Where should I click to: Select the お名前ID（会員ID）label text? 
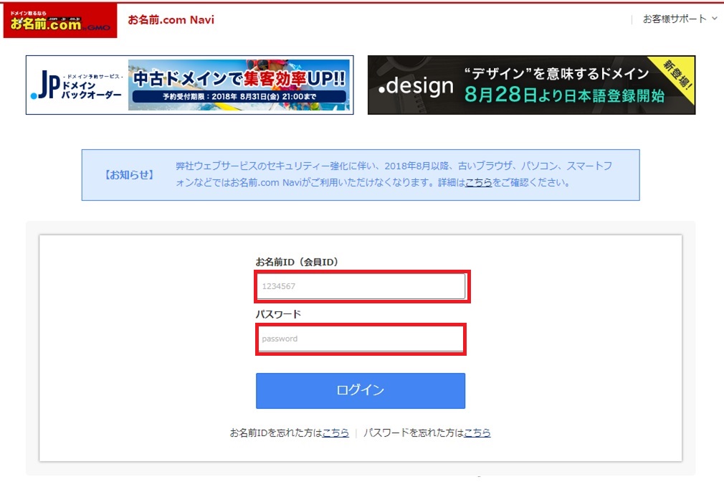pos(297,262)
